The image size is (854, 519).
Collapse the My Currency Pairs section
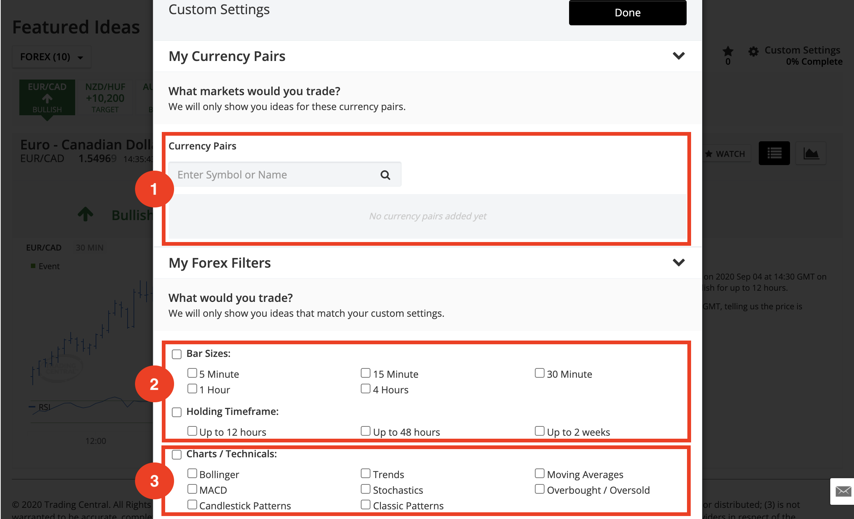tap(678, 56)
